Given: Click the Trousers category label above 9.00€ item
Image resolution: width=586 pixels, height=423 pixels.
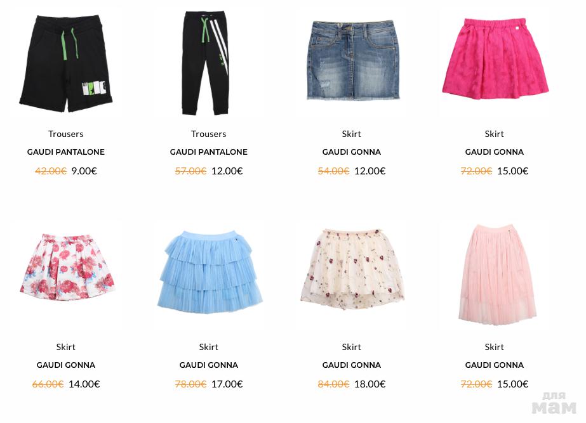Looking at the screenshot, I should (66, 134).
